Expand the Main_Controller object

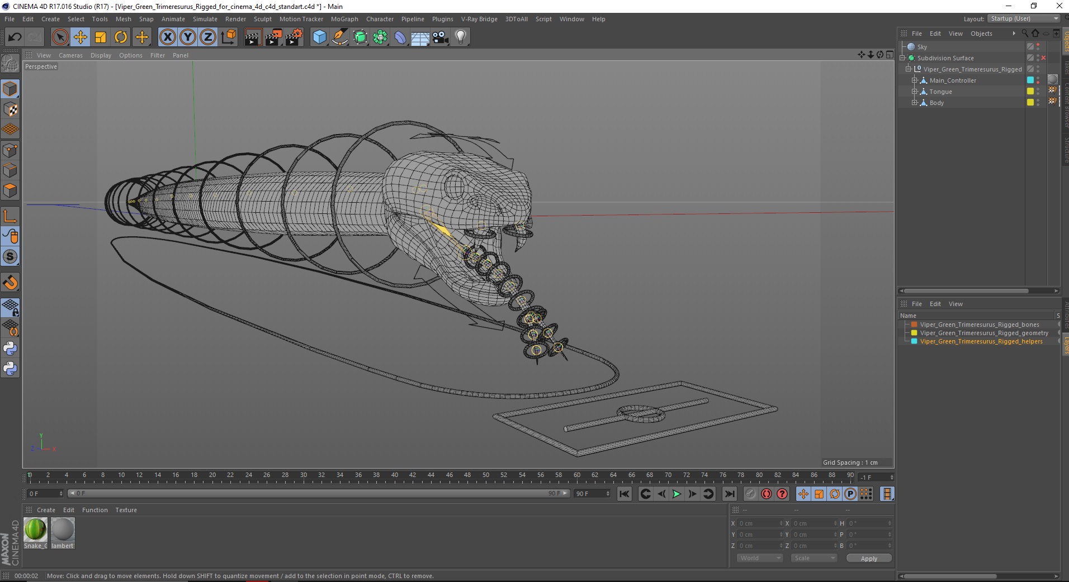click(x=915, y=80)
